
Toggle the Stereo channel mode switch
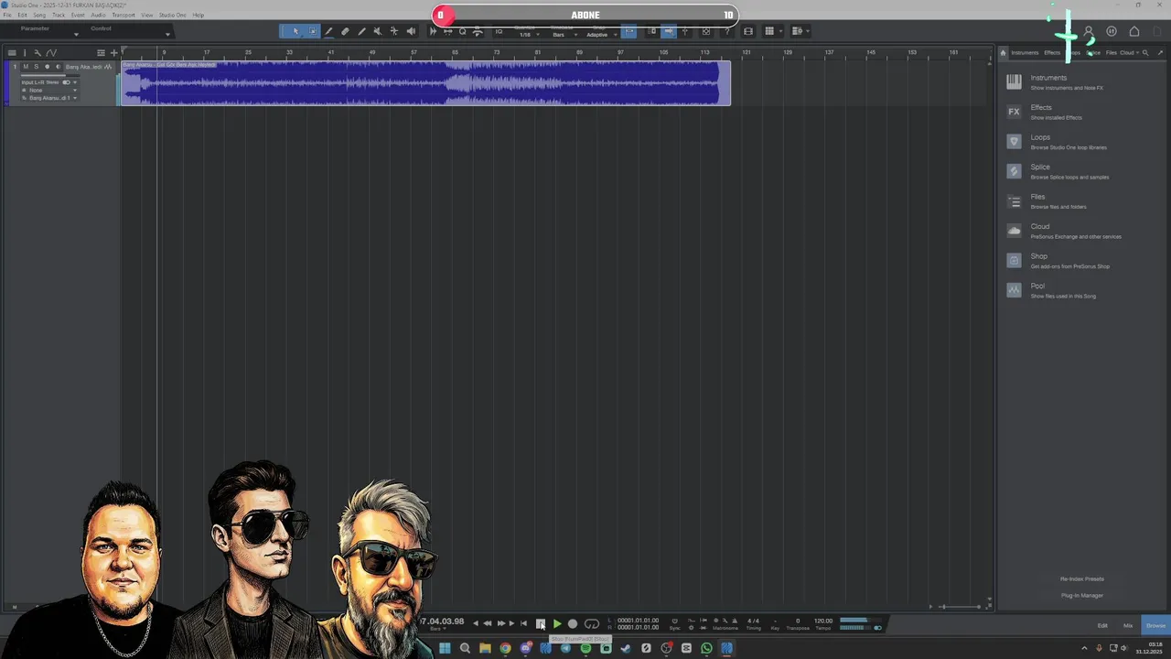(66, 82)
